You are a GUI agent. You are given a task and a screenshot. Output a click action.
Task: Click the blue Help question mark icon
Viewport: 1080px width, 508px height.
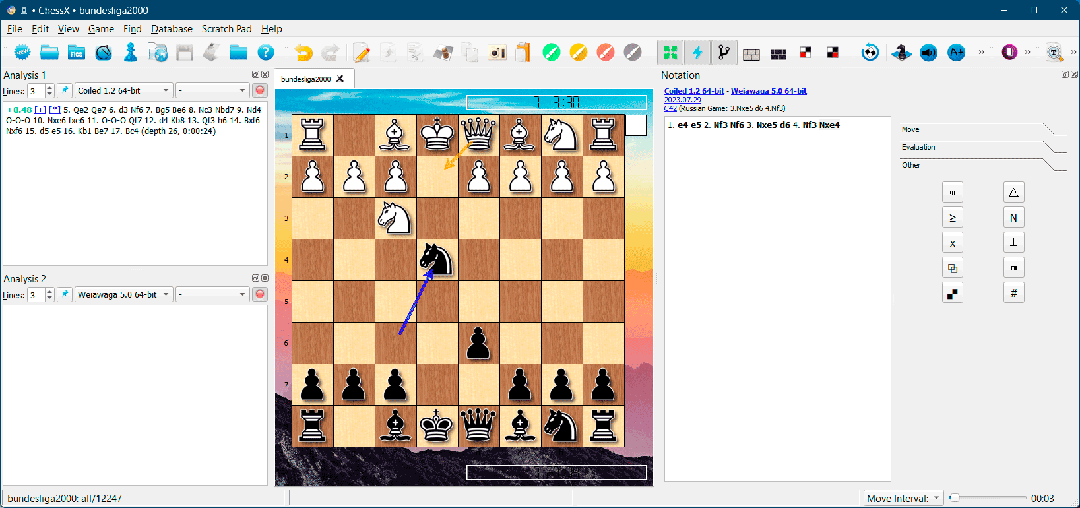[265, 53]
